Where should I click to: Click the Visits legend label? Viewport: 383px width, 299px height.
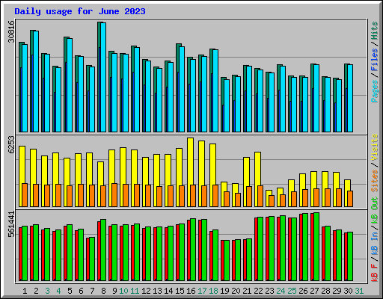(375, 147)
